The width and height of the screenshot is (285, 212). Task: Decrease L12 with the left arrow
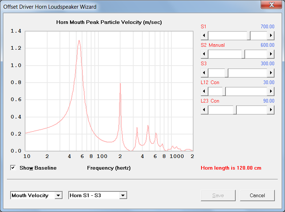(204, 91)
